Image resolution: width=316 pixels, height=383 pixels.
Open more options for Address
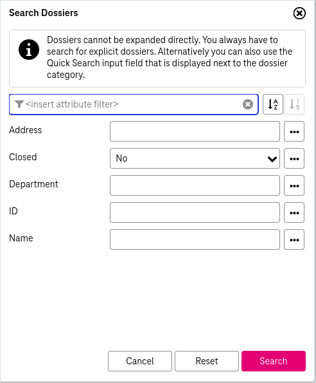(294, 131)
